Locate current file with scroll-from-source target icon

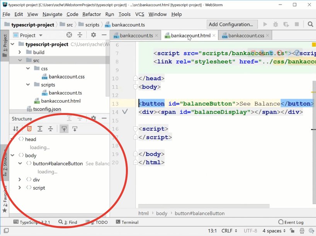tap(69, 35)
